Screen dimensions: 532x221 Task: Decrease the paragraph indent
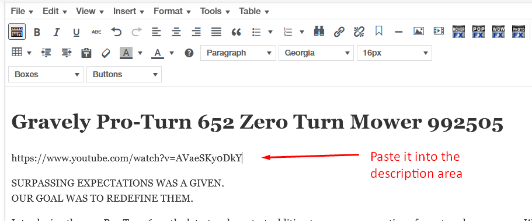pyautogui.click(x=46, y=53)
